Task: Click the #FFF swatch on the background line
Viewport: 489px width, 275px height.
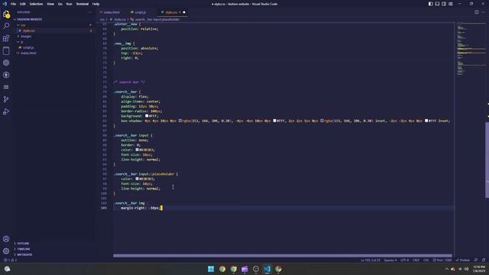Action: tap(147, 116)
